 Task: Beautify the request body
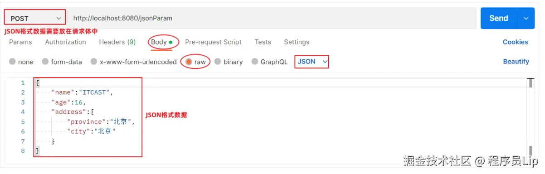(516, 62)
